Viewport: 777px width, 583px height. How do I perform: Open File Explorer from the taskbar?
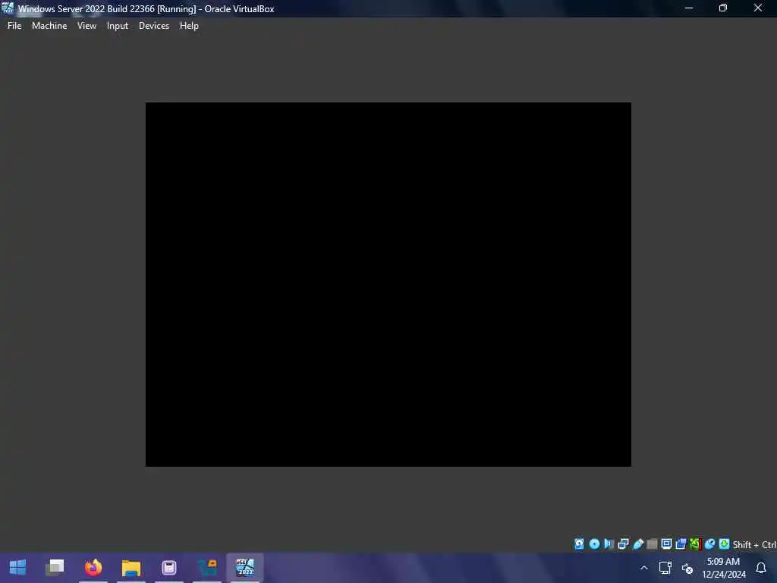(x=131, y=567)
